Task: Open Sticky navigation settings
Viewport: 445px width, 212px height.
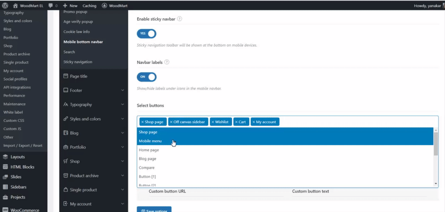Action: click(x=78, y=62)
